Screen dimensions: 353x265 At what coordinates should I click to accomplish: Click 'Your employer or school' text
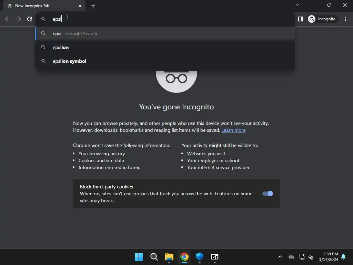213,161
